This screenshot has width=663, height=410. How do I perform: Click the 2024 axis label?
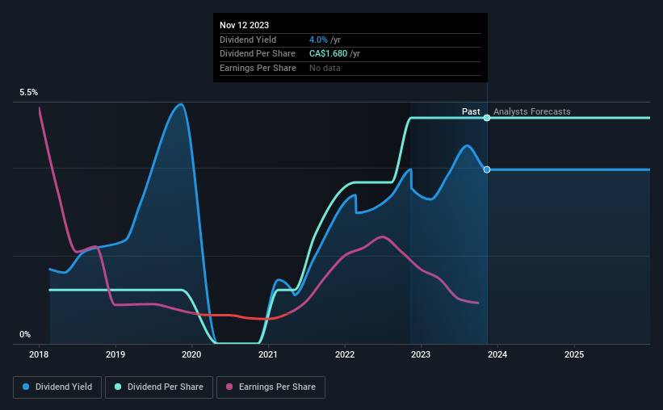tap(497, 354)
